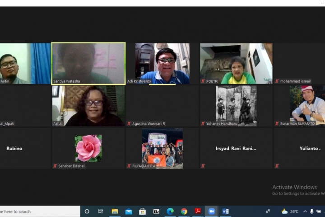Click muted mic icon beside Sahabat Difabel
Viewport: 325px width, 217px height.
coord(55,166)
